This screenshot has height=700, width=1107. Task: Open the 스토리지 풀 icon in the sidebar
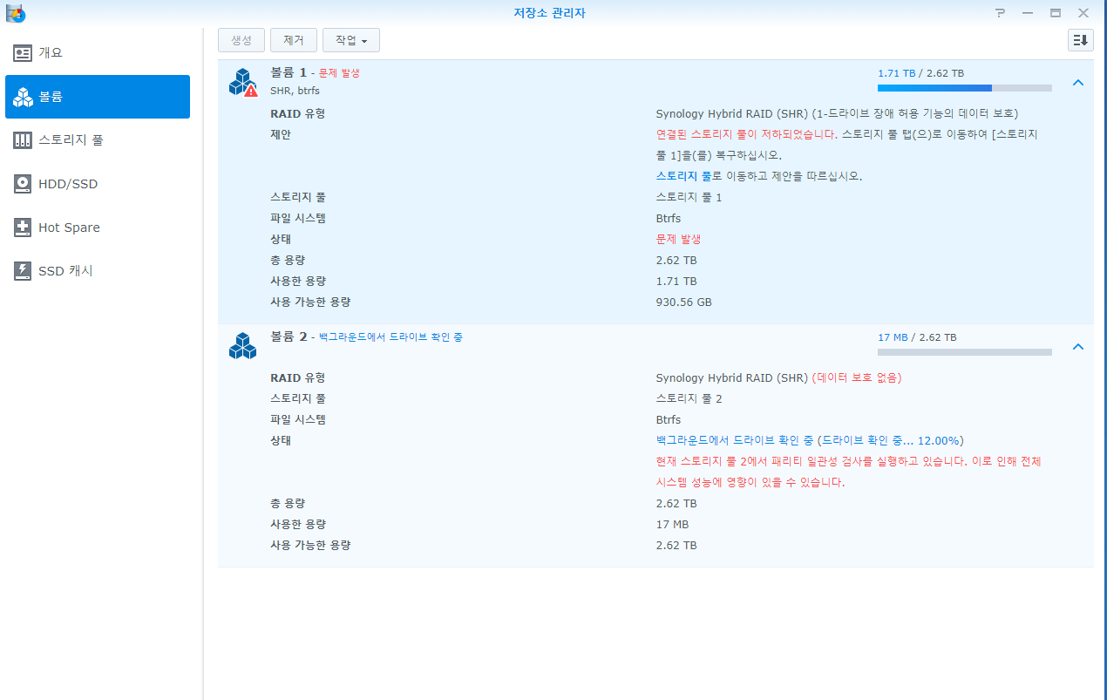[23, 140]
